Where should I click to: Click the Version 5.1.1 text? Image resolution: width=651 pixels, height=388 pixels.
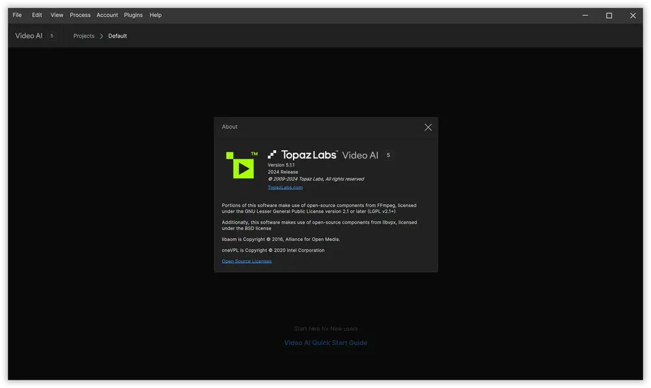(281, 165)
